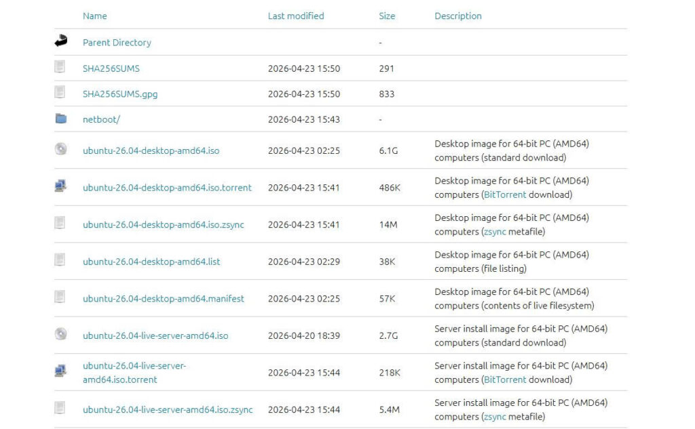Image resolution: width=695 pixels, height=429 pixels.
Task: Click the date 2026-04-23 15:43 for netboot
Action: click(303, 119)
